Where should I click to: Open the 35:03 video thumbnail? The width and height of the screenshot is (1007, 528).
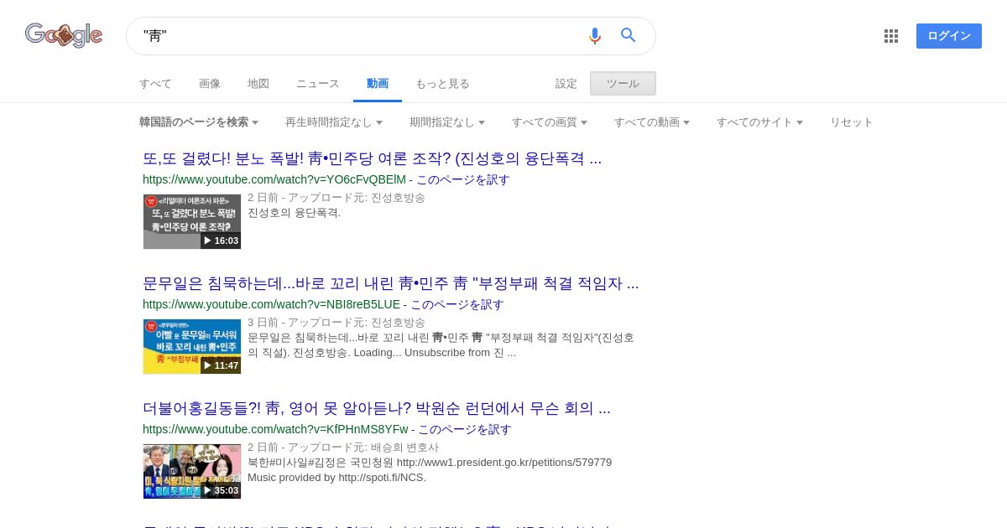point(192,471)
